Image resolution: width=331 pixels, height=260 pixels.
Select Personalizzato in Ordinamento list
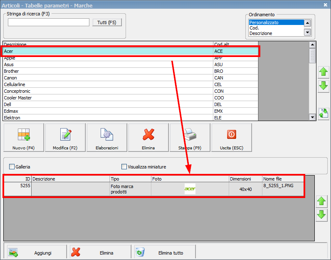tap(276, 22)
